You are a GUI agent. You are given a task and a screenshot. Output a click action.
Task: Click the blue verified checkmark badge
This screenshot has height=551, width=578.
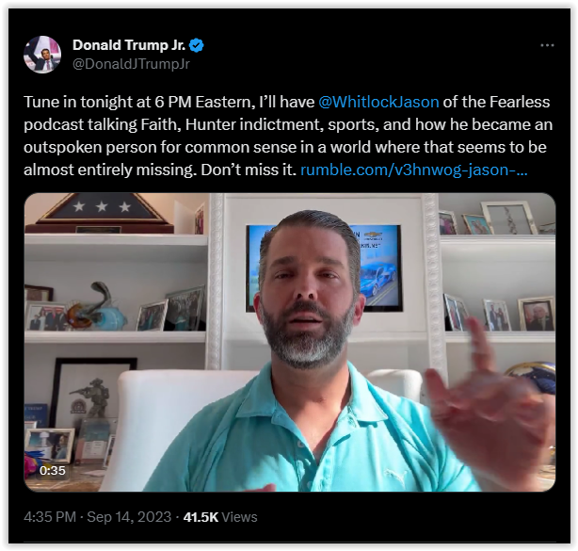coord(196,45)
